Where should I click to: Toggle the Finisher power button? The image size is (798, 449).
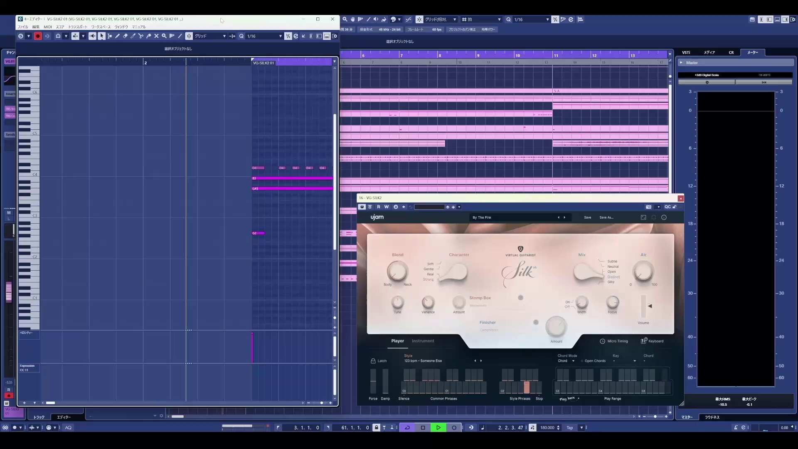(536, 322)
